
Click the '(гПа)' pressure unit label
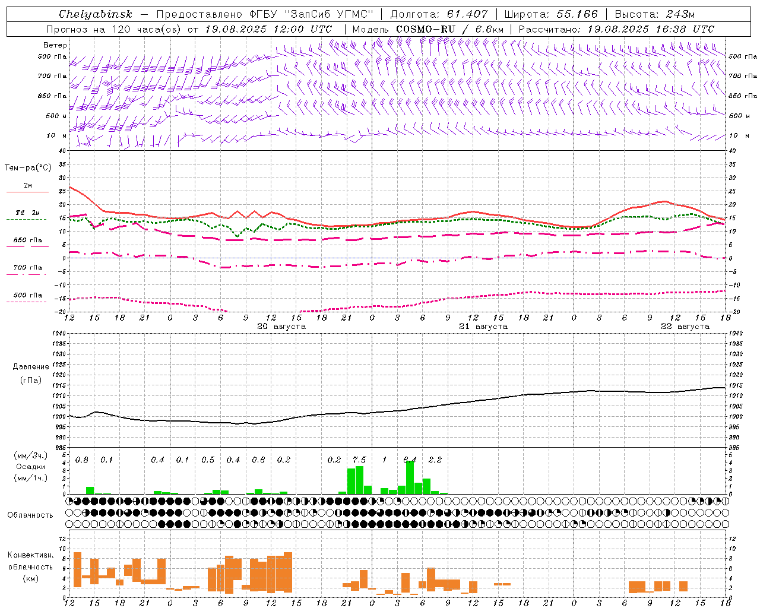tap(31, 381)
